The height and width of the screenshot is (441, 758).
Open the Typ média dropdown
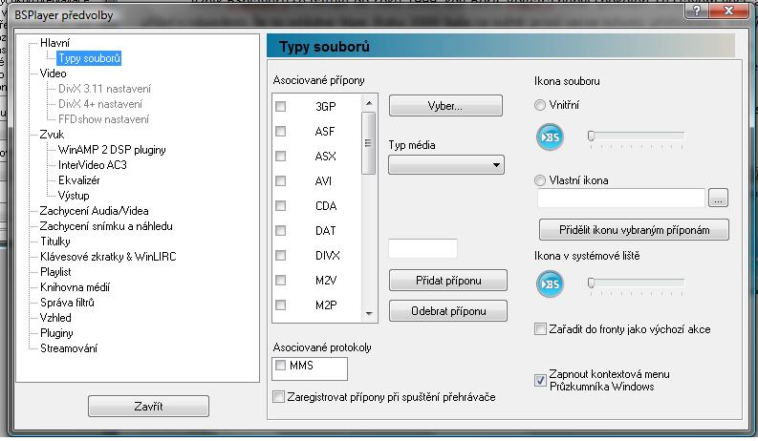446,165
